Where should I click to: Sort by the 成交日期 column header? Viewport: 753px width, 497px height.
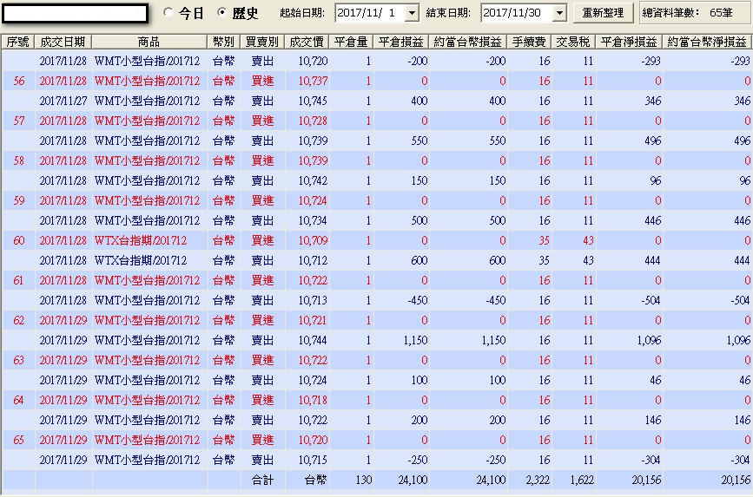(63, 43)
